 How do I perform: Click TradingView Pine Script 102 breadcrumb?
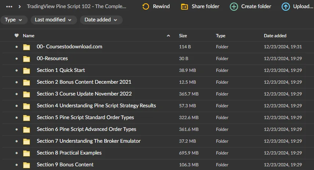coord(77,6)
